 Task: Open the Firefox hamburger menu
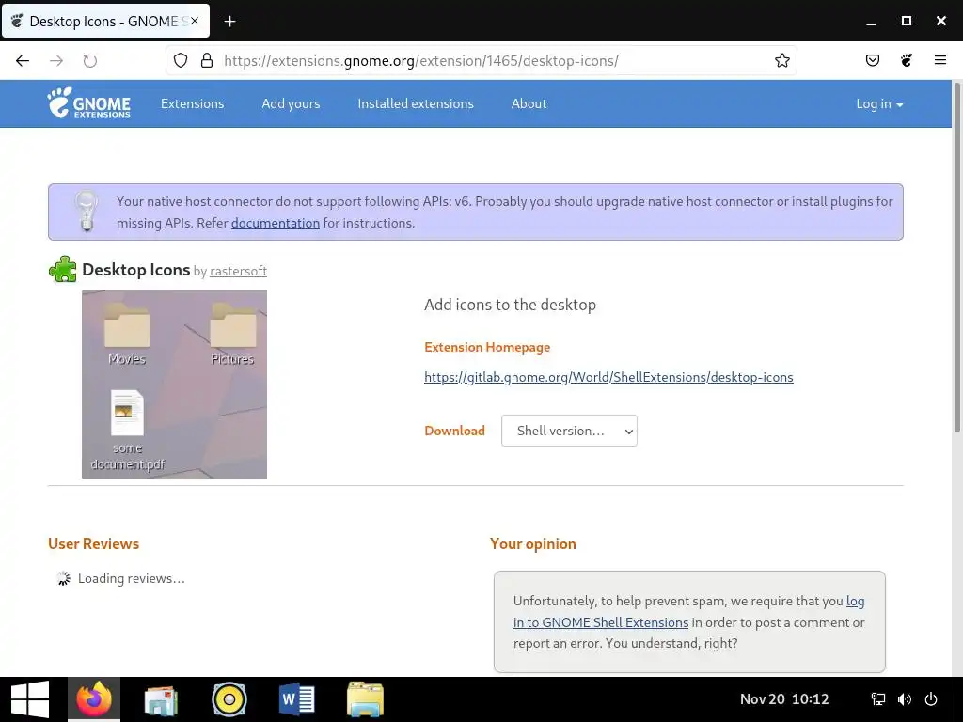click(940, 60)
